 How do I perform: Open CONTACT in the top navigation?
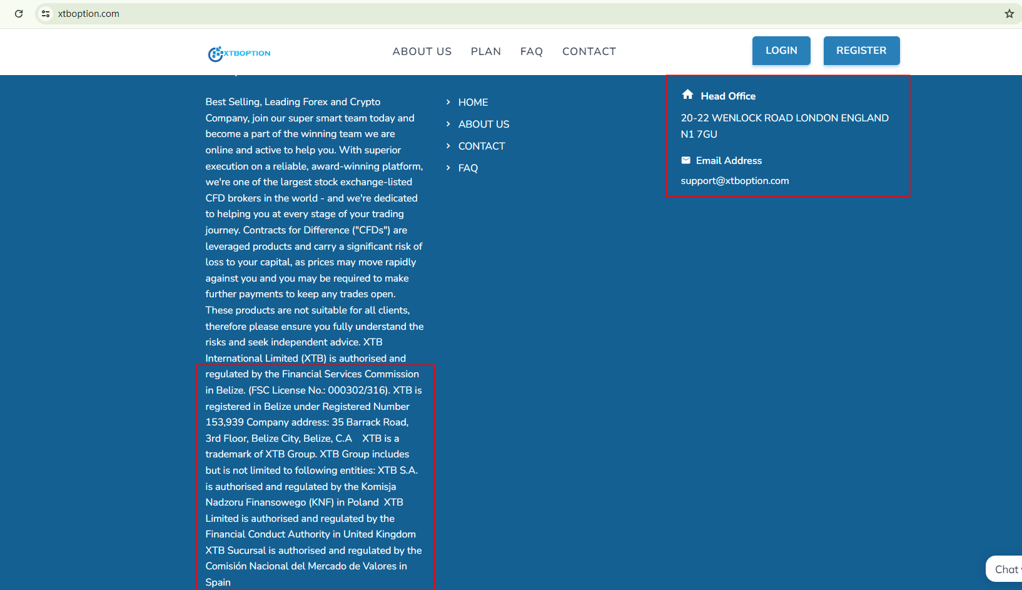point(589,51)
